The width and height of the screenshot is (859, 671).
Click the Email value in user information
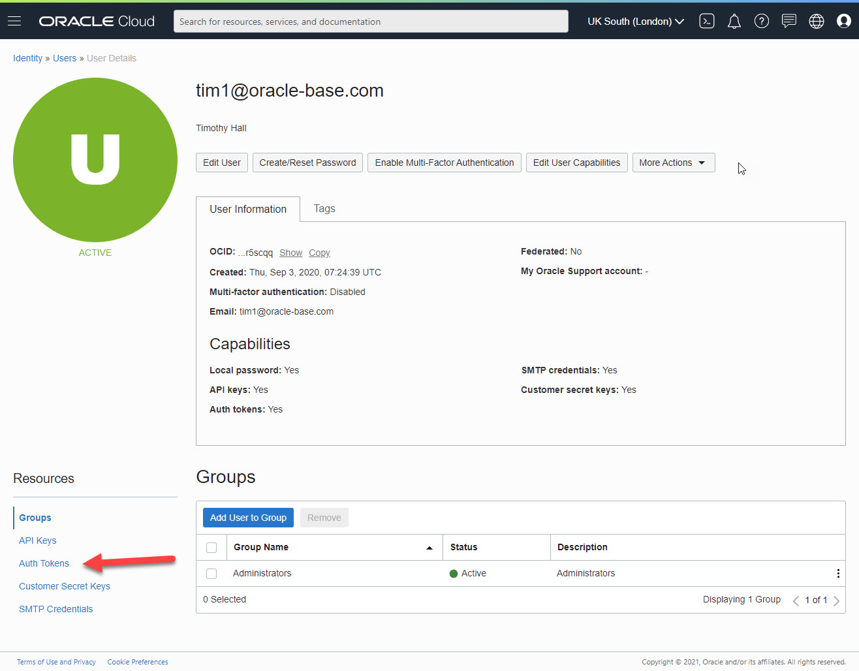(287, 311)
